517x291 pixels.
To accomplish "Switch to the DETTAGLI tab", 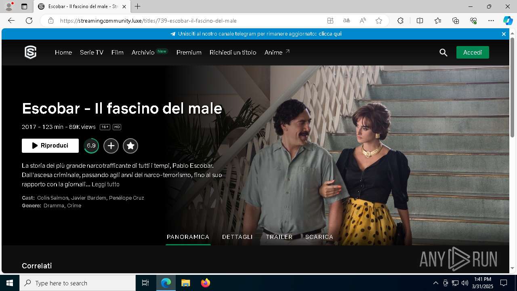I will 237,237.
